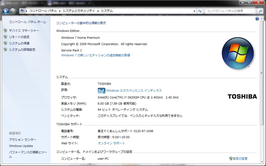Click the user-PC computer name value
Screen dimensions: 266x166
click(103, 159)
